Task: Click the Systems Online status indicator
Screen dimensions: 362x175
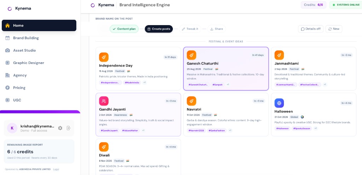Action: [x=346, y=5]
